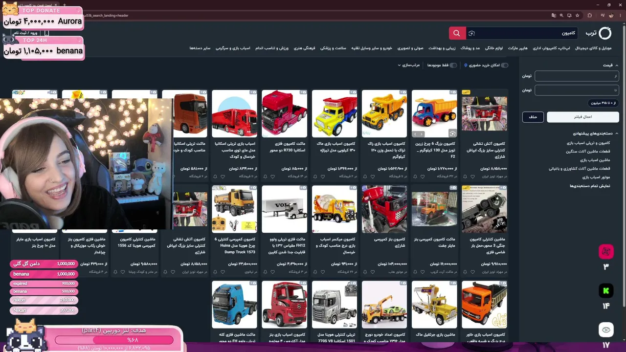The height and width of the screenshot is (352, 626).
Task: Open the blue Volvo FH truck thumbnail
Action: point(234,305)
